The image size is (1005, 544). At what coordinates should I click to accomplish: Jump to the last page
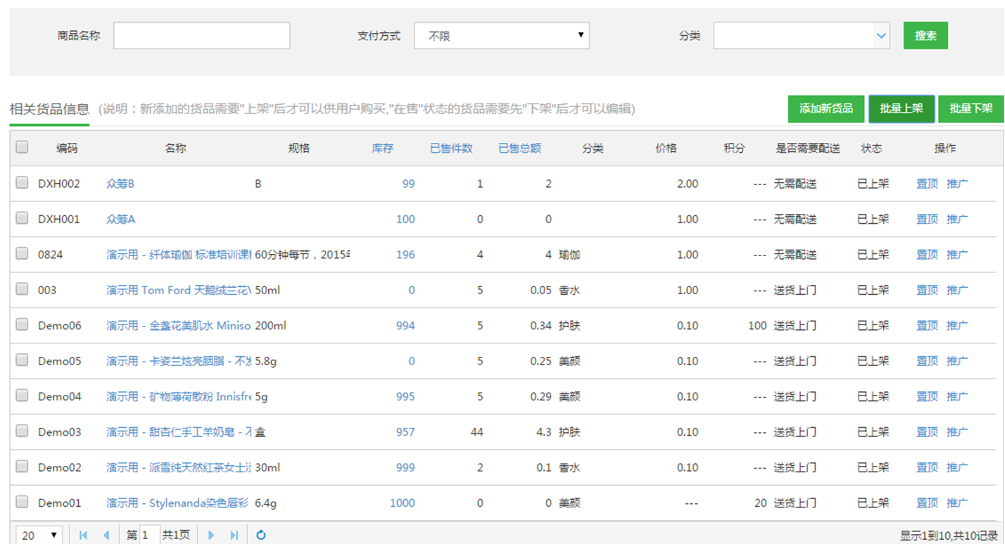(x=234, y=536)
